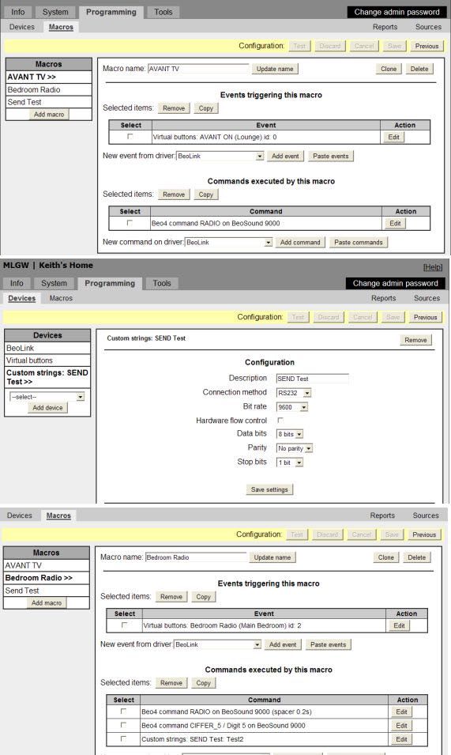Edit the AVANT ON (Lounge) event

click(394, 138)
